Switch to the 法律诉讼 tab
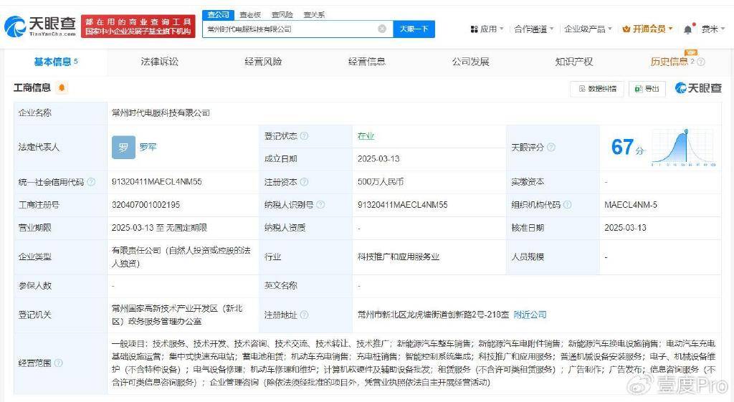The image size is (734, 402). pyautogui.click(x=159, y=62)
